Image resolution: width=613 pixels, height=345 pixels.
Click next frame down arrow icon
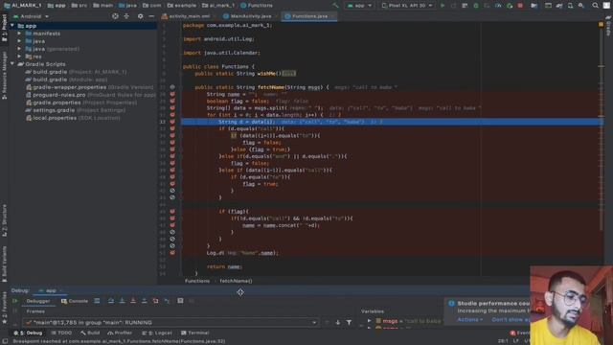pyautogui.click(x=338, y=322)
